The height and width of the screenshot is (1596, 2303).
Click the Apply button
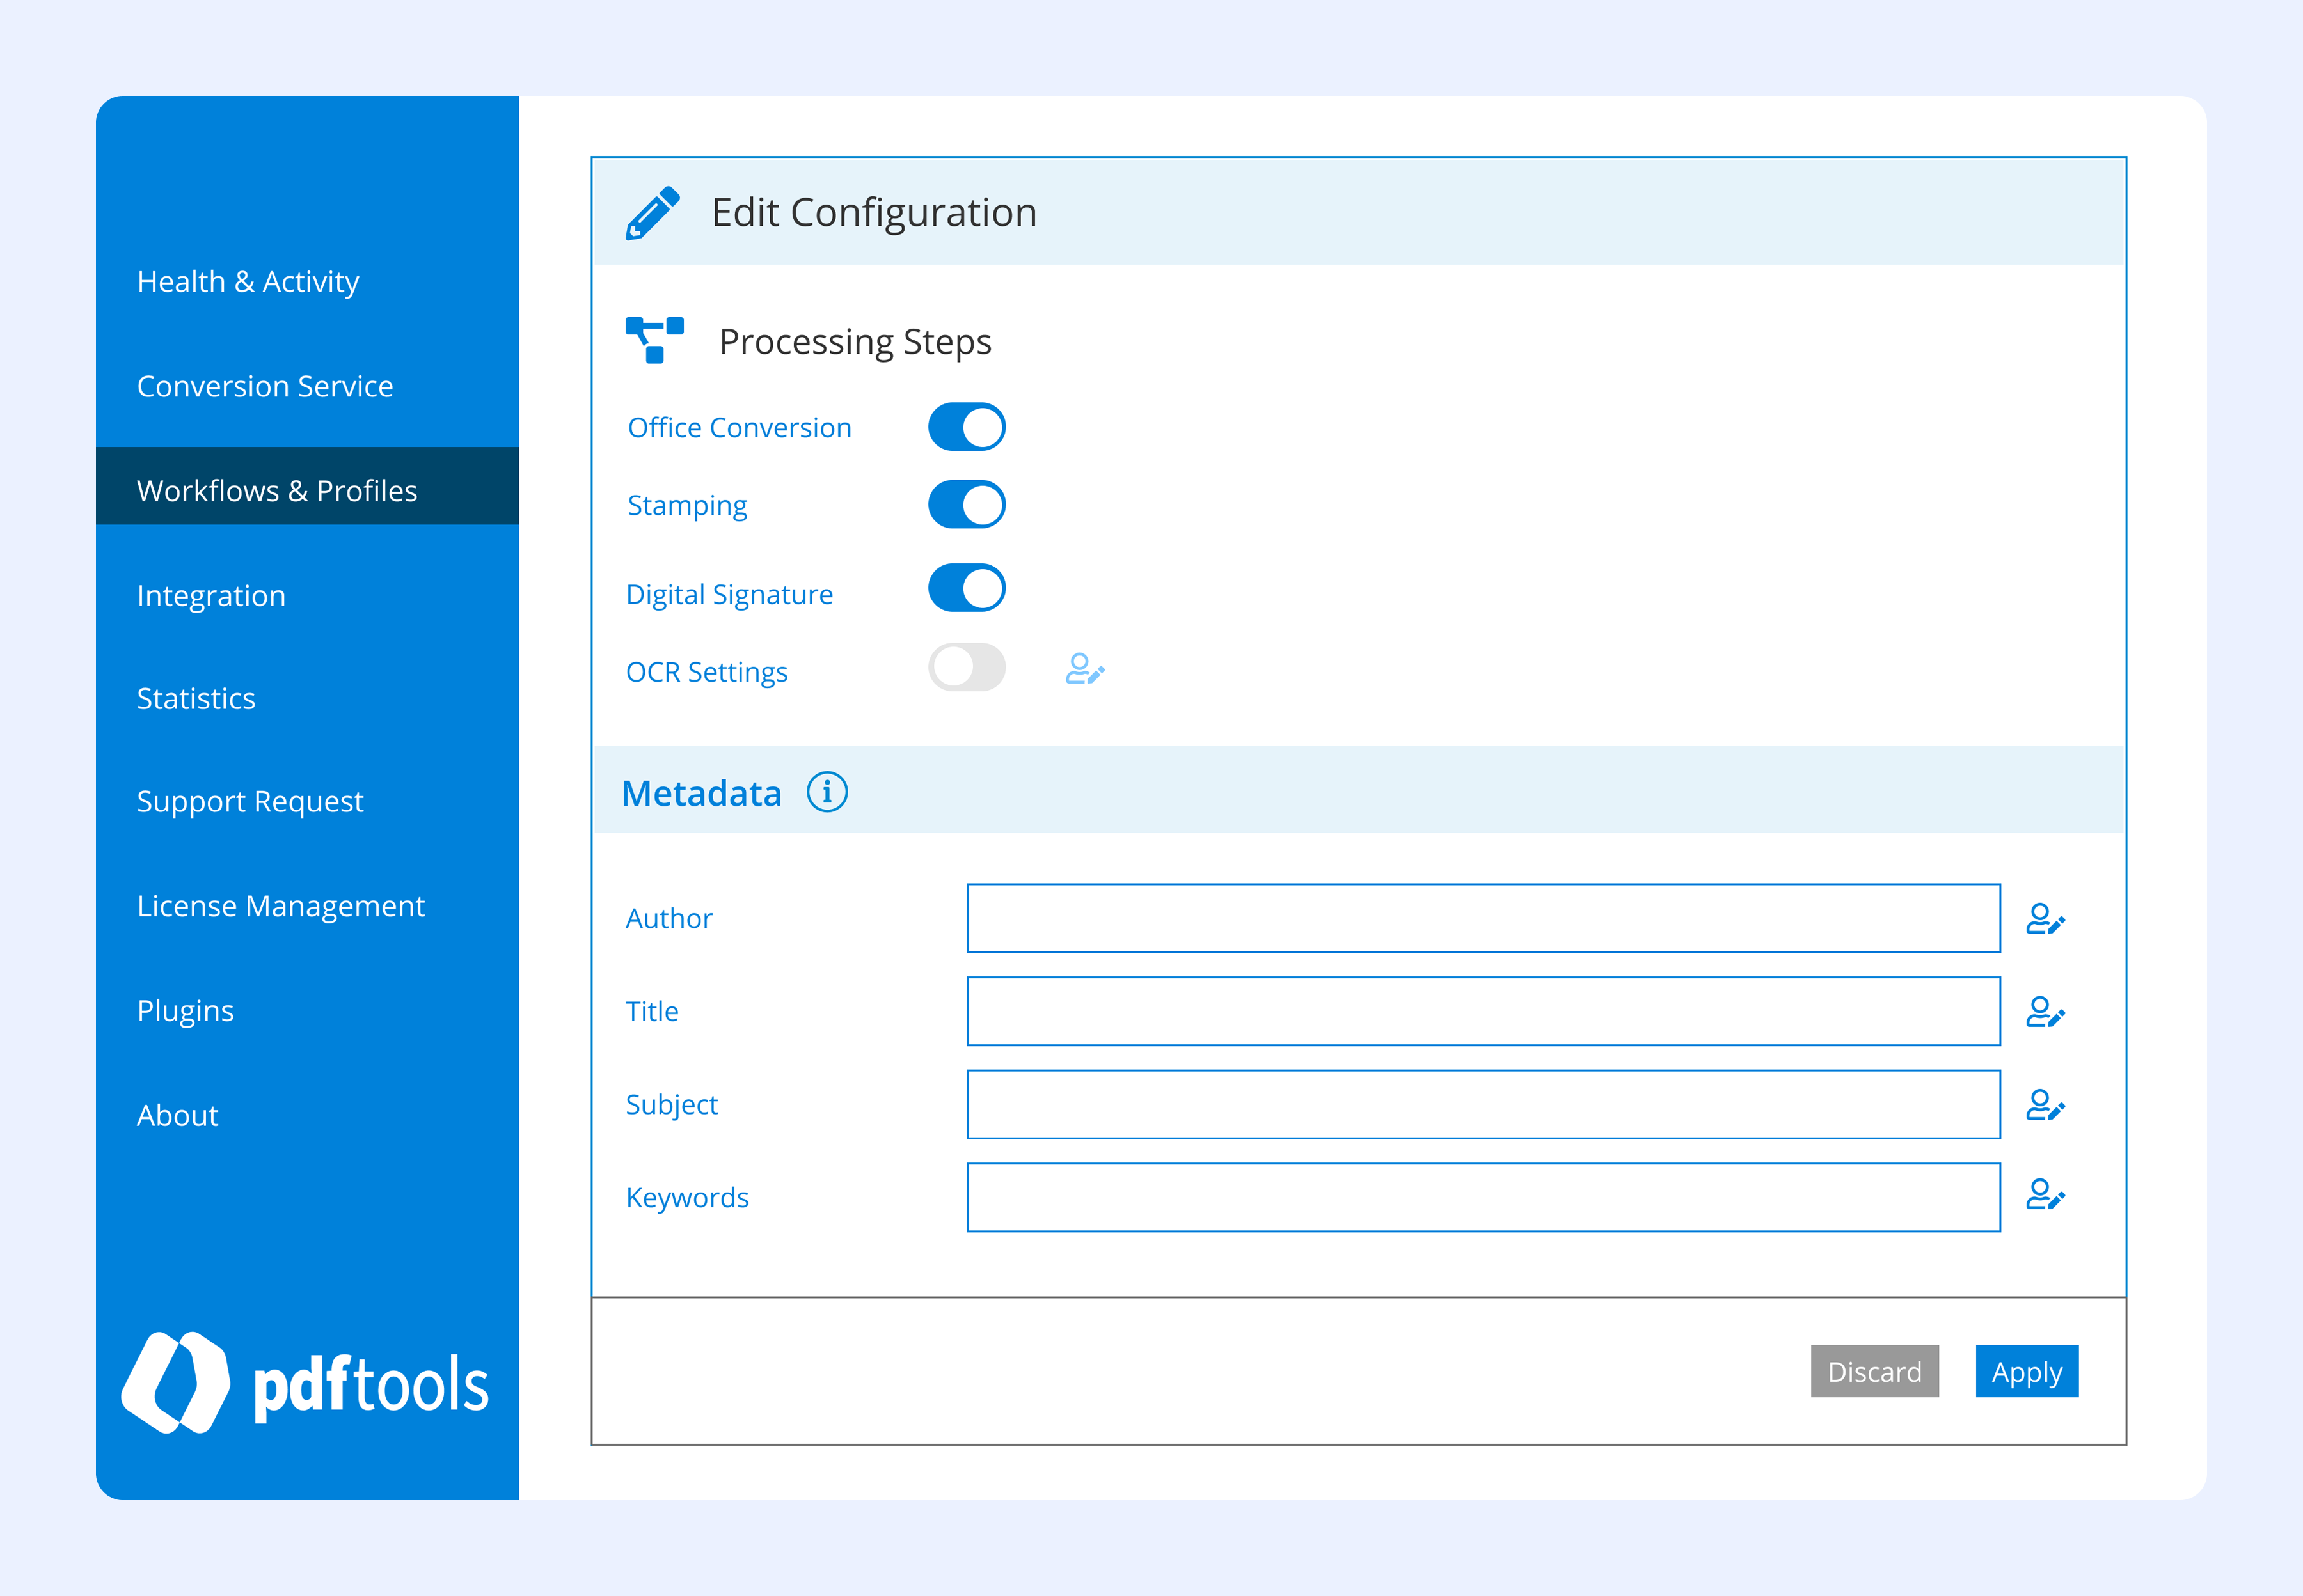2026,1372
